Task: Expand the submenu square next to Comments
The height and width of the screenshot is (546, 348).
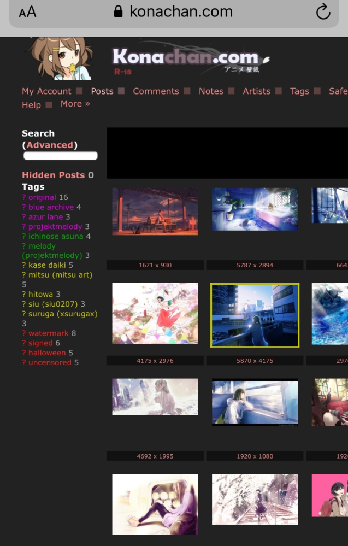Action: click(x=187, y=91)
